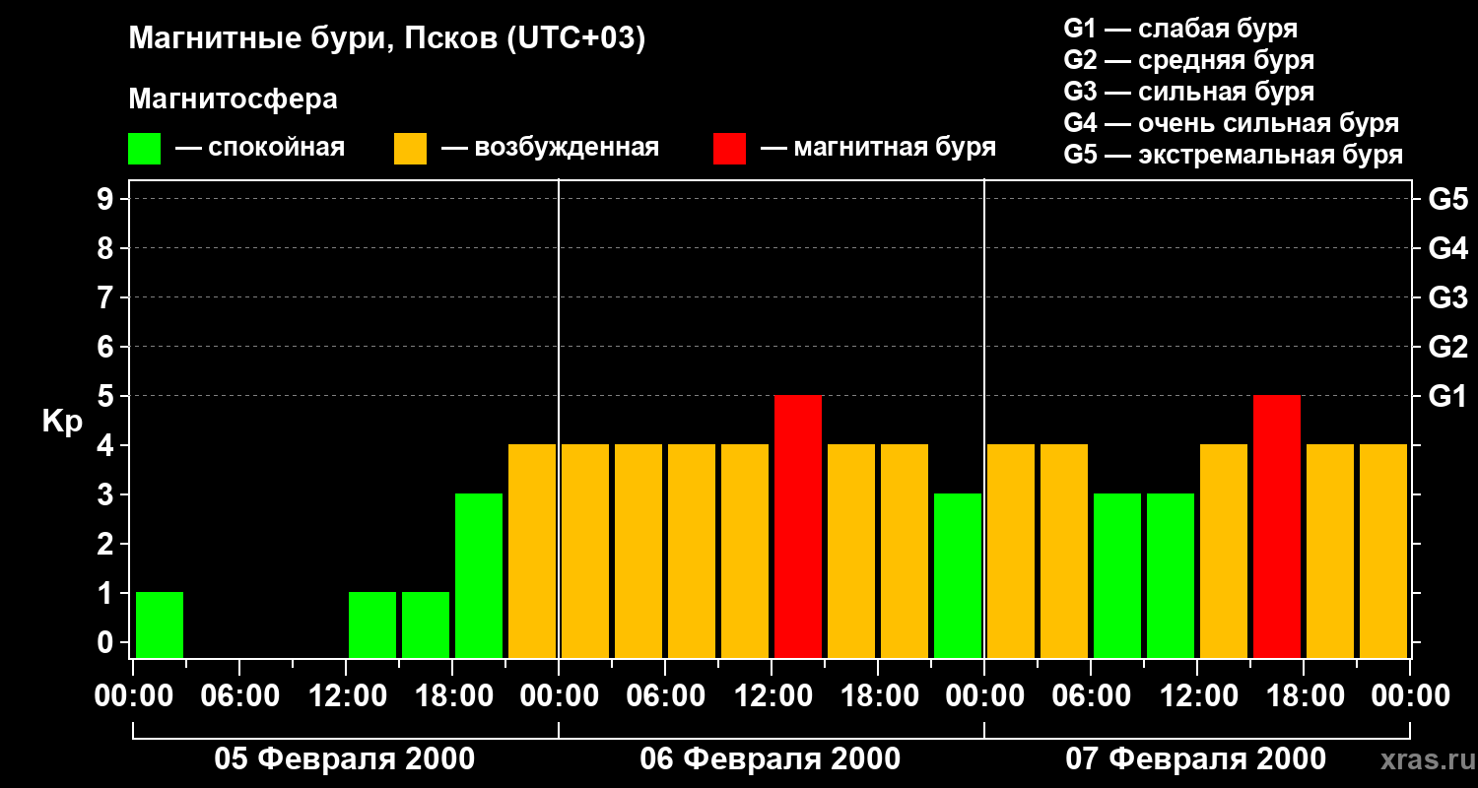Click the '— спокойная' legend label
Viewport: 1478px width, 788px height.
tap(260, 148)
